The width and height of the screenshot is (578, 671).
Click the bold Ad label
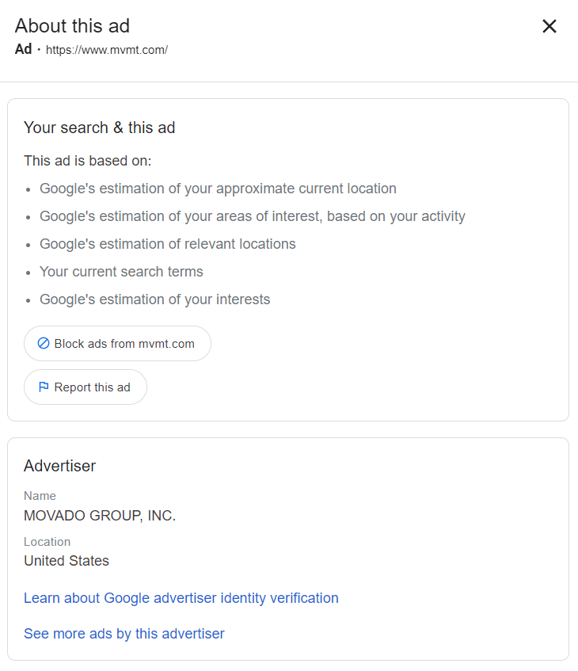click(x=24, y=49)
